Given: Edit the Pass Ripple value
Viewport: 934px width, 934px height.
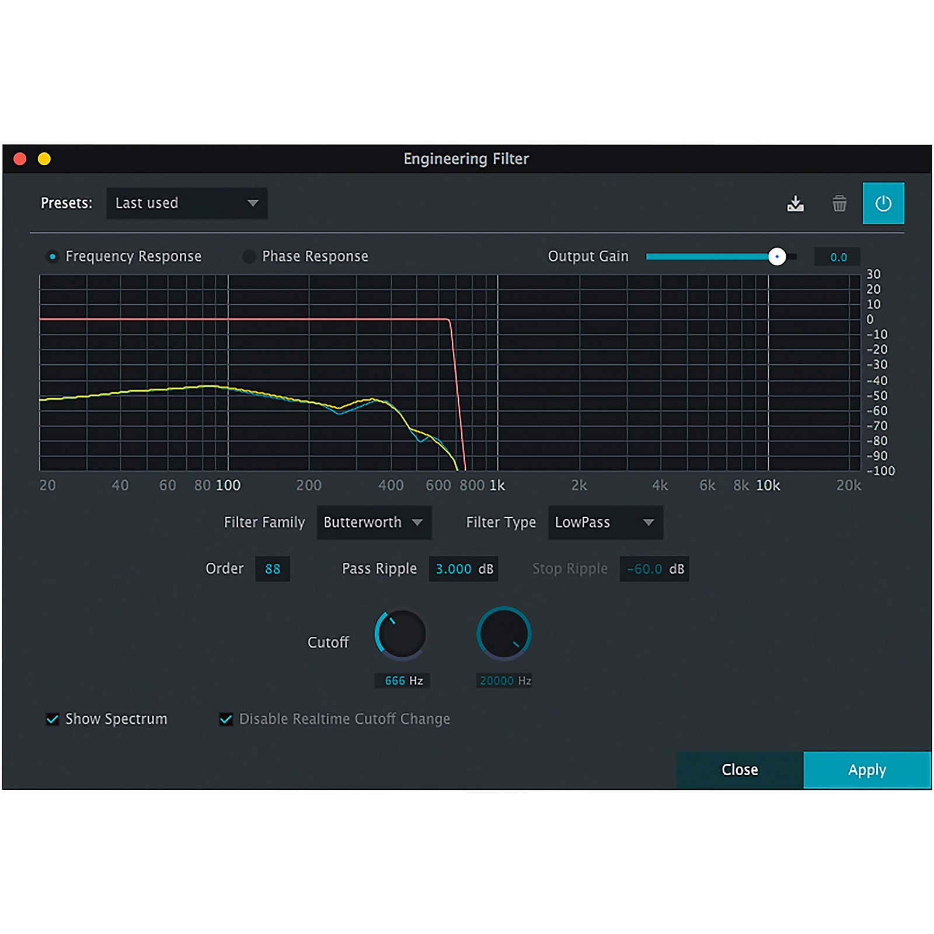Looking at the screenshot, I should pyautogui.click(x=463, y=569).
